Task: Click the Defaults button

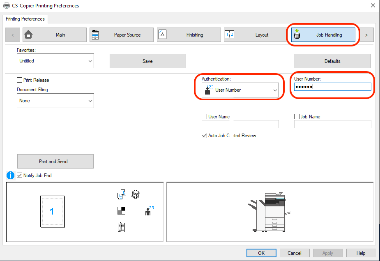Action: (x=332, y=61)
